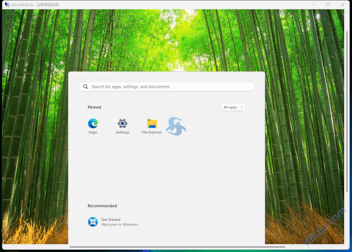Open the Settings pinned app
This screenshot has width=352, height=252.
pos(122,126)
